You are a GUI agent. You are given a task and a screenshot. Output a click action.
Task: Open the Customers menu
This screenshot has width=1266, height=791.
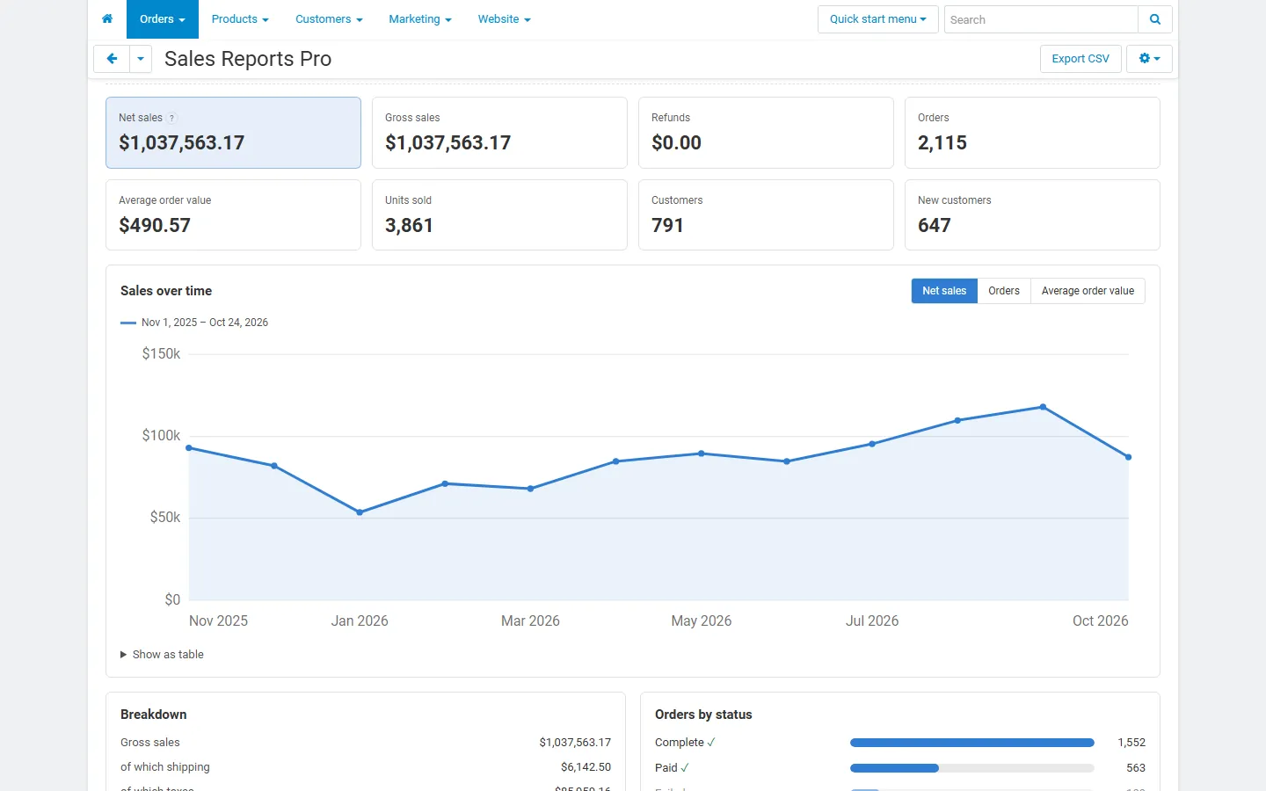329,19
